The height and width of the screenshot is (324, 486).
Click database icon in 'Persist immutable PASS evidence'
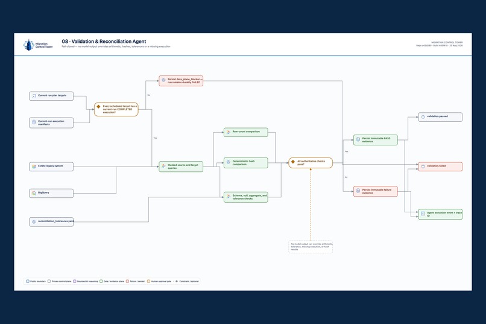coord(358,139)
